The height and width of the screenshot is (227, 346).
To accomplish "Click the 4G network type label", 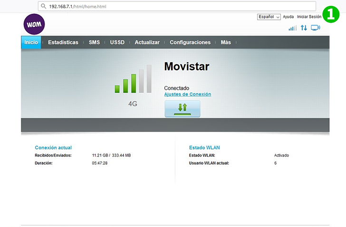I will tap(133, 104).
